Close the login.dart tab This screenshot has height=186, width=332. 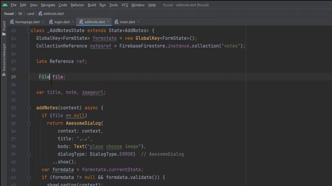click(x=73, y=22)
